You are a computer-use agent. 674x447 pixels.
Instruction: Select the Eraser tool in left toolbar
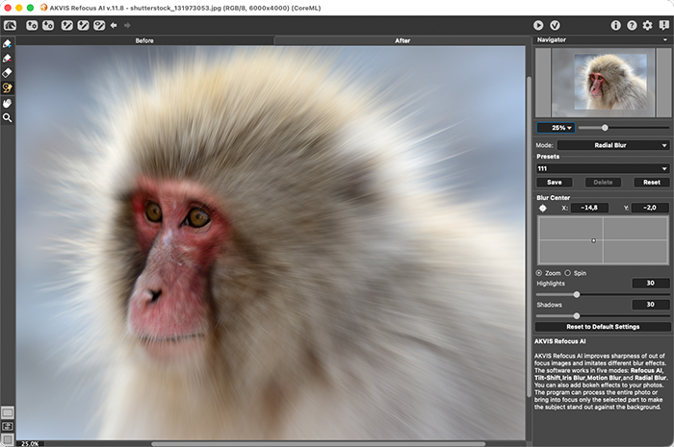coord(8,72)
